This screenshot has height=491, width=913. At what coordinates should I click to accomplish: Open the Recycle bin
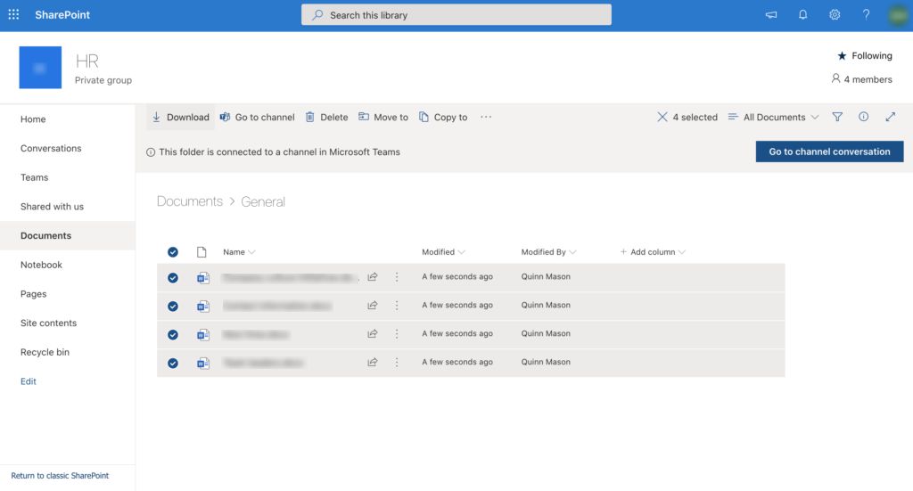[x=45, y=352]
